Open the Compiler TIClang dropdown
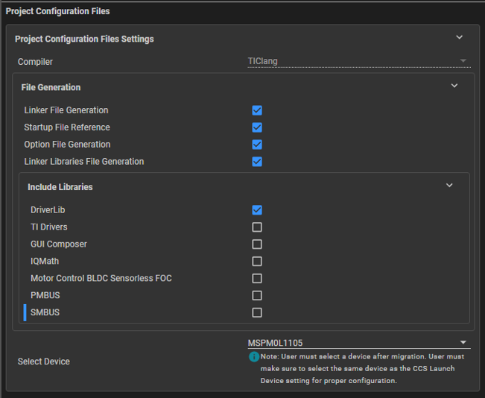485x398 pixels. (358, 61)
